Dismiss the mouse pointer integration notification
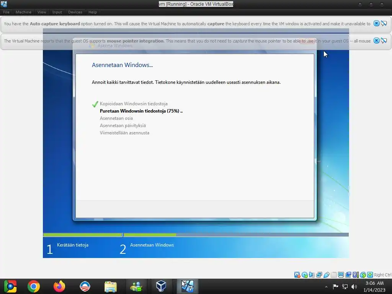The height and width of the screenshot is (294, 392). [x=376, y=41]
